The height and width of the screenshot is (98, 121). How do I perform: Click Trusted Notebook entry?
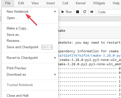30,85
